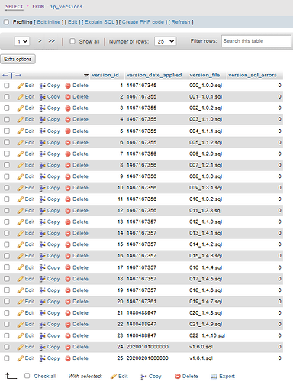This screenshot has height=382, width=293.
Task: Click the left-T-right full texts toggle icon
Action: (11, 75)
